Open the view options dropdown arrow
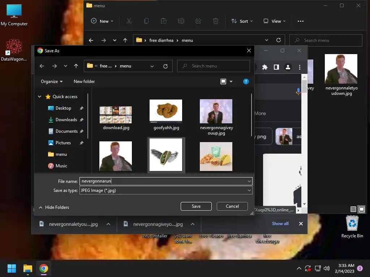Viewport: 370px width, 277px height. point(231,82)
